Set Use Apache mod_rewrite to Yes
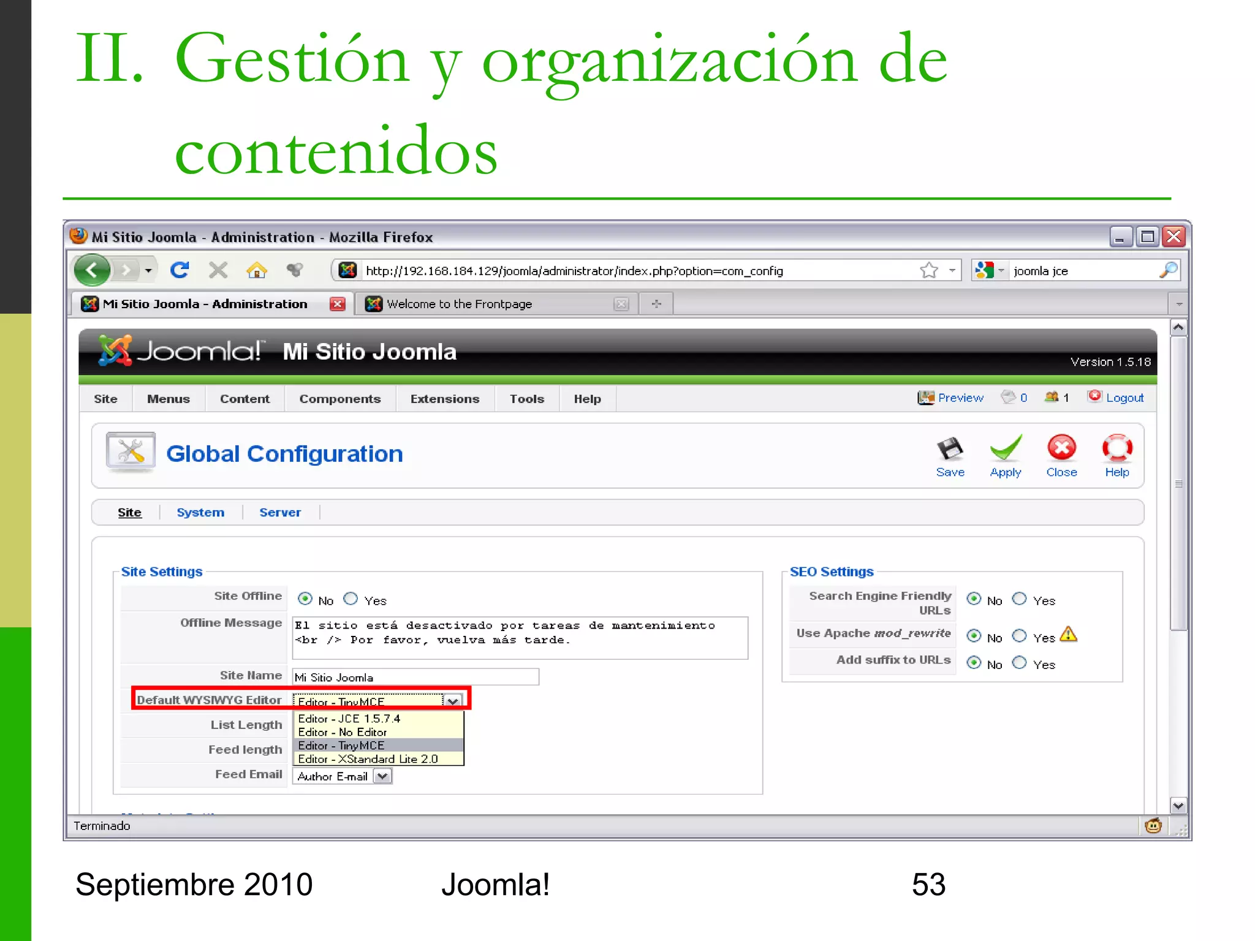The height and width of the screenshot is (941, 1255). point(1019,636)
